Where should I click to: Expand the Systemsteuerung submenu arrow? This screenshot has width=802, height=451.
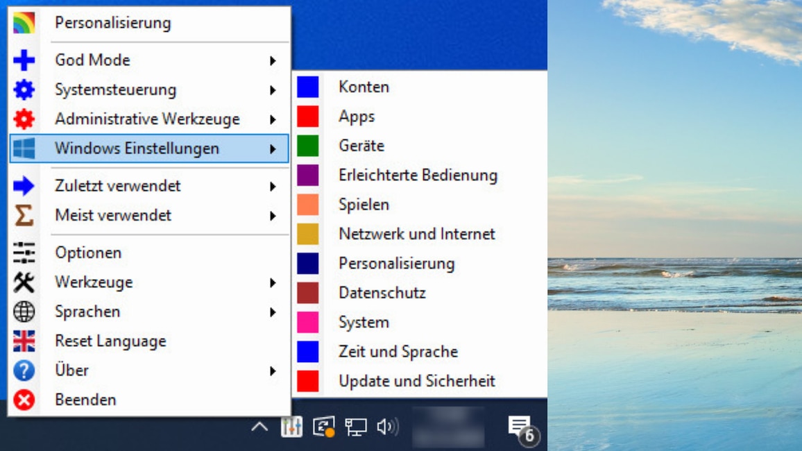(x=273, y=90)
